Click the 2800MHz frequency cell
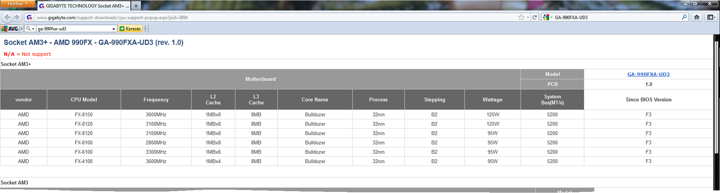Image resolution: width=720 pixels, height=193 pixels. tap(156, 143)
